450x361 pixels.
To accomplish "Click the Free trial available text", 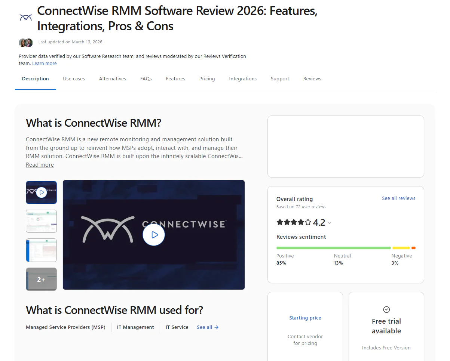I will [x=386, y=326].
